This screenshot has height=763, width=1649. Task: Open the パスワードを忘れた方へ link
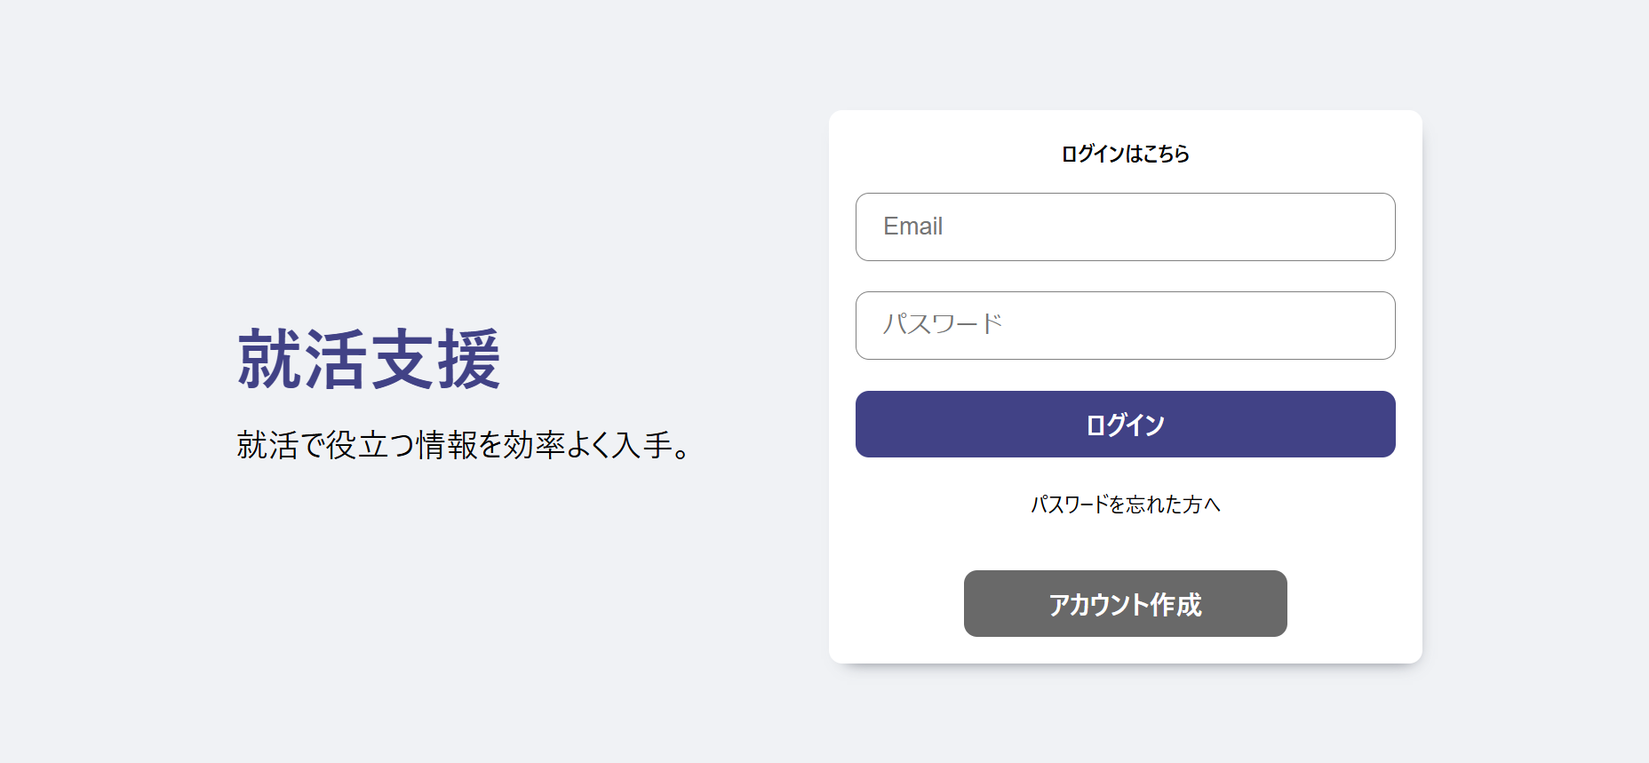point(1125,505)
